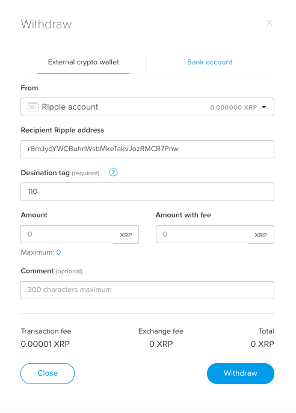Click the Ripple account wallet icon
Image resolution: width=296 pixels, height=413 pixels.
[33, 107]
